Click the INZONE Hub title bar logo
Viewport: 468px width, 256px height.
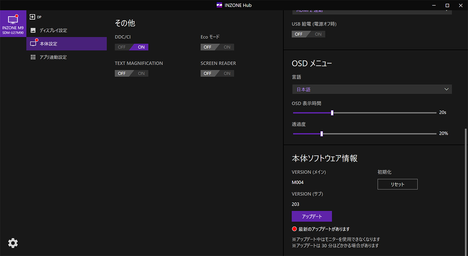coord(219,5)
